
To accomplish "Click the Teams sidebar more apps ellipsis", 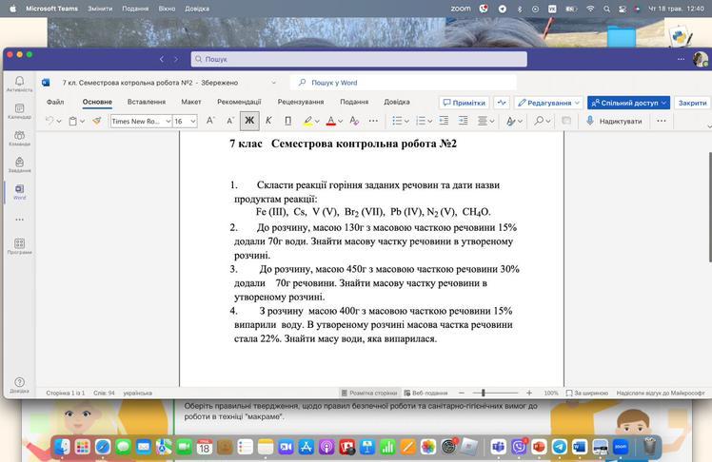I will [19, 220].
